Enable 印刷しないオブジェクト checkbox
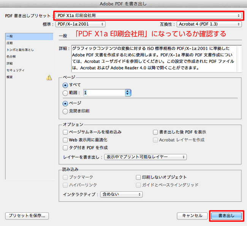The width and height of the screenshot is (247, 226). click(x=138, y=177)
